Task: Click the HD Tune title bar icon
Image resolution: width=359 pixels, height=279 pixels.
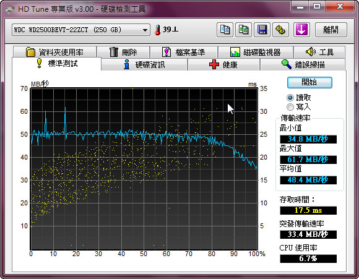Action: 10,9
